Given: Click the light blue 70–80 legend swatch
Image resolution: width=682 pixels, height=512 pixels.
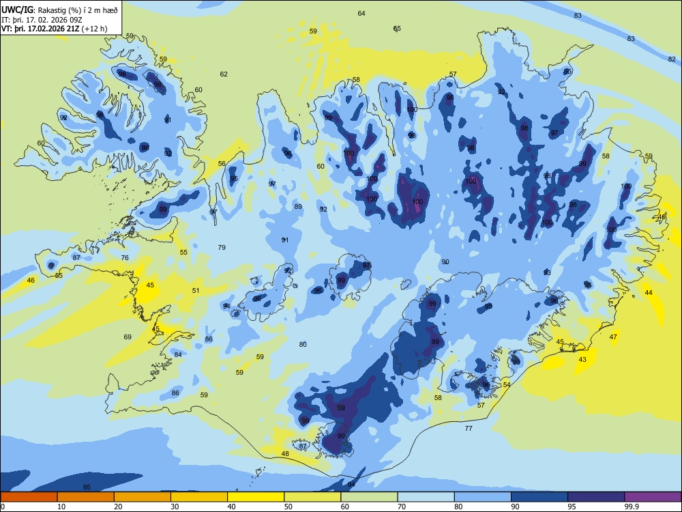Looking at the screenshot, I should (x=426, y=497).
